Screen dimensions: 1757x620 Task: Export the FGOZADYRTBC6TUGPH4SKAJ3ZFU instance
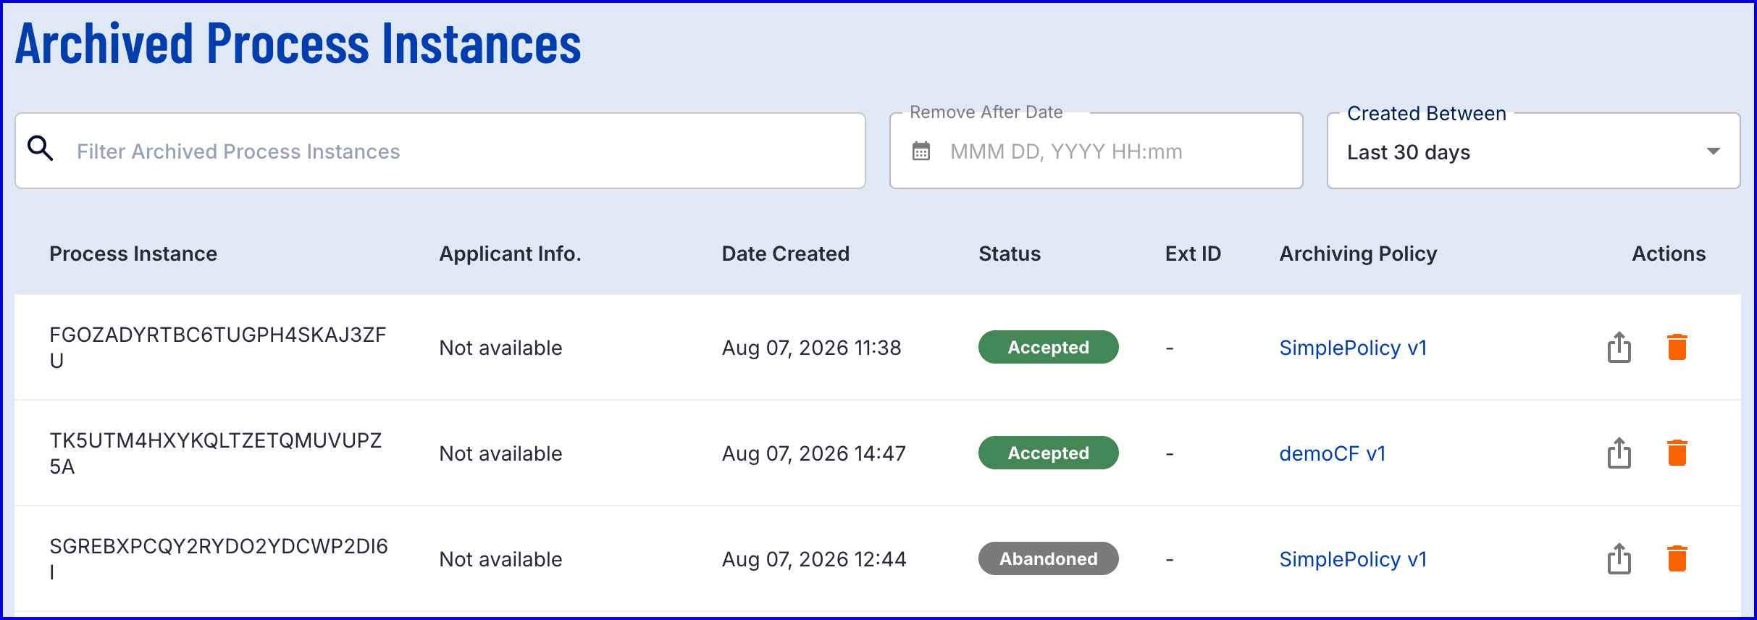[x=1619, y=347]
